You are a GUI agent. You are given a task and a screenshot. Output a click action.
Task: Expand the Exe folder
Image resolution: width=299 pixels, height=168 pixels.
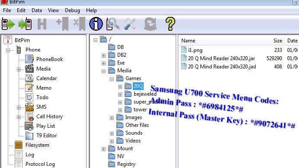(103, 63)
